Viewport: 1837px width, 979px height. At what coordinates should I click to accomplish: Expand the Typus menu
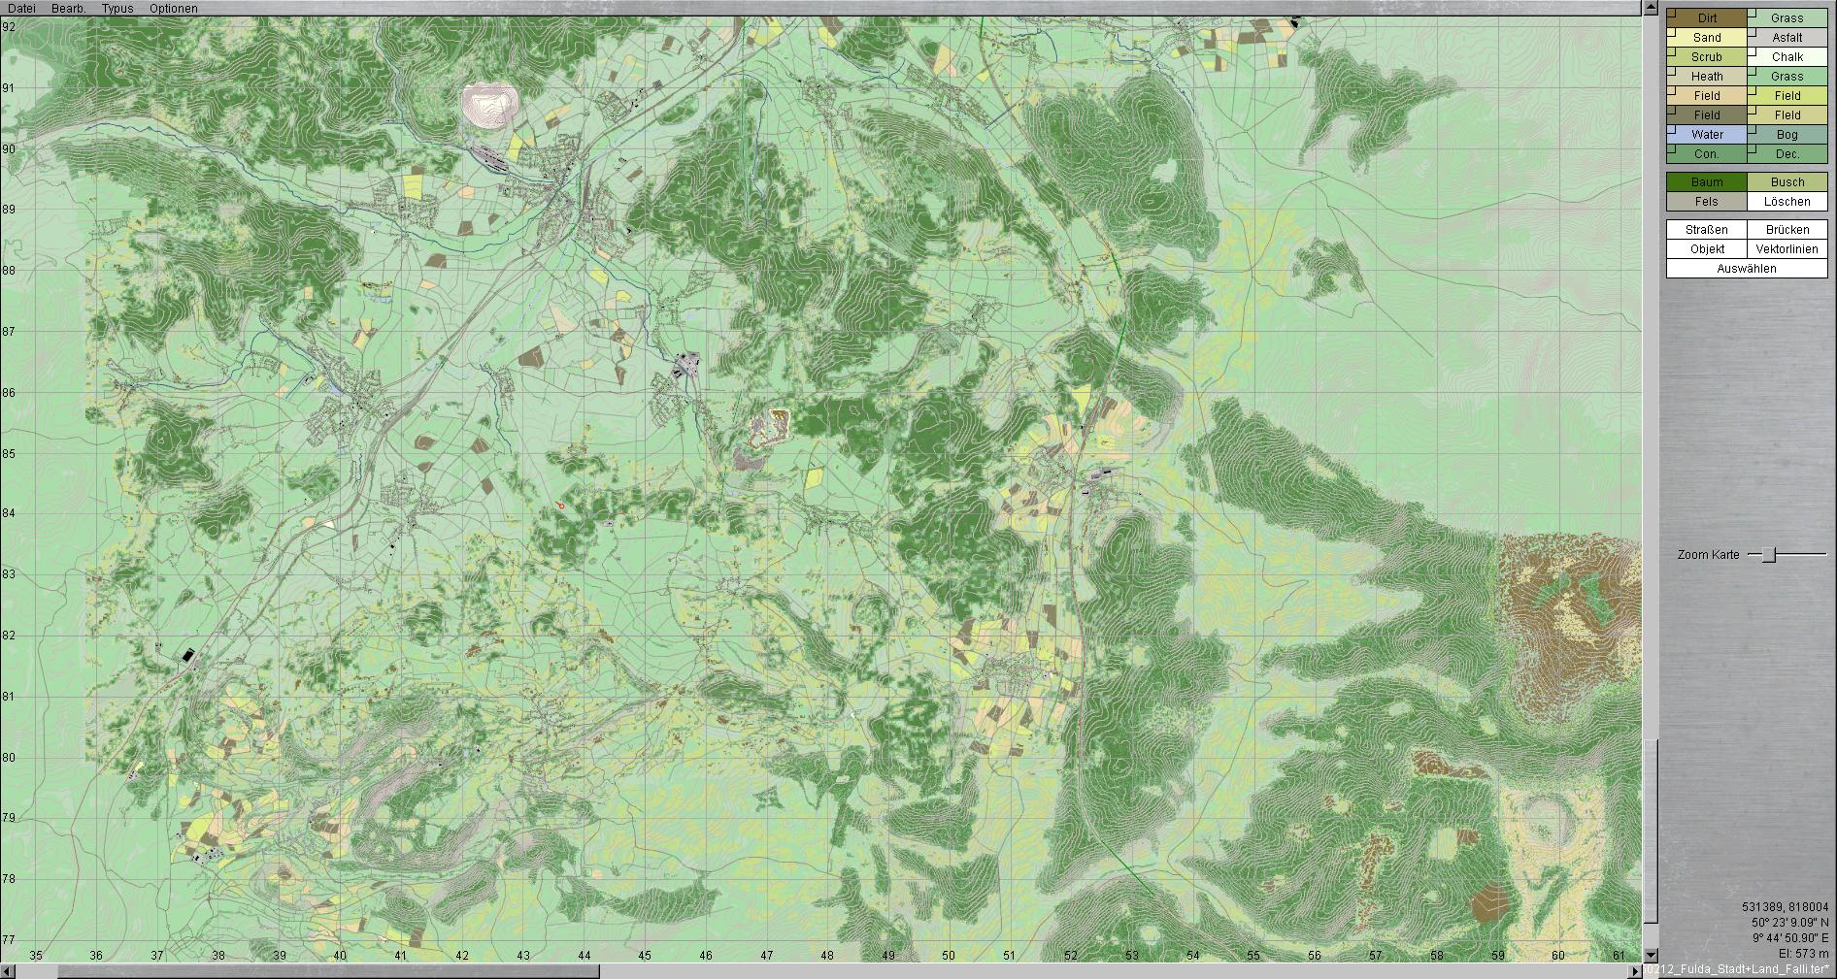[117, 8]
